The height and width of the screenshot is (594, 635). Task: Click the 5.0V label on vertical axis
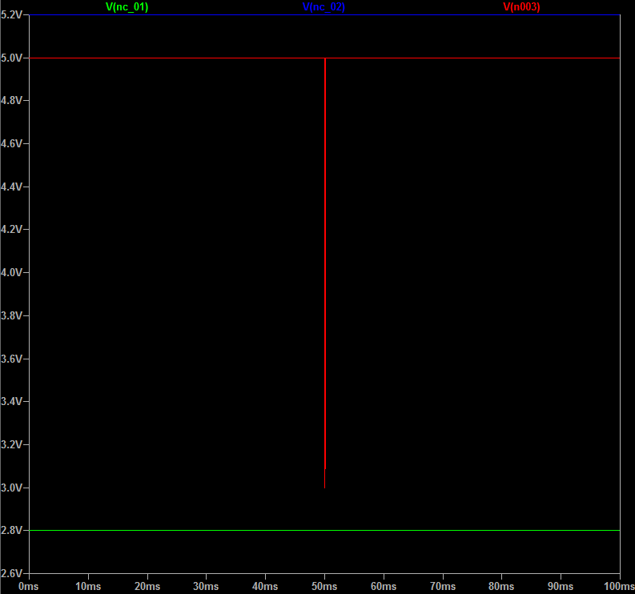(x=14, y=58)
